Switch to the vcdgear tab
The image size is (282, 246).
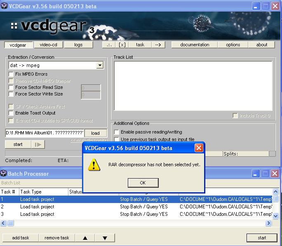[x=18, y=45]
